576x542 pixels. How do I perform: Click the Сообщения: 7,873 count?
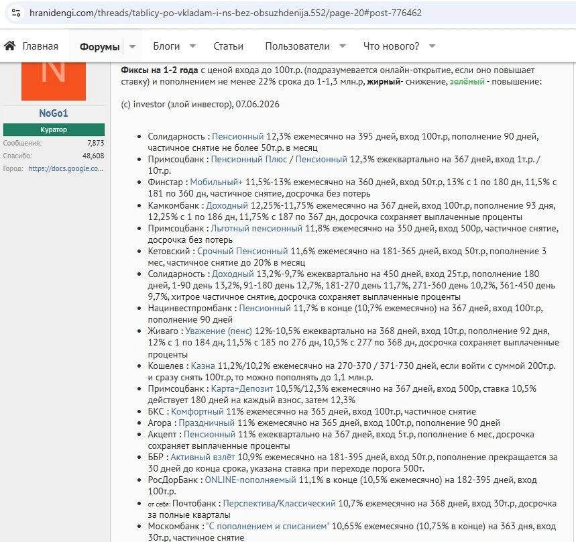click(x=95, y=143)
